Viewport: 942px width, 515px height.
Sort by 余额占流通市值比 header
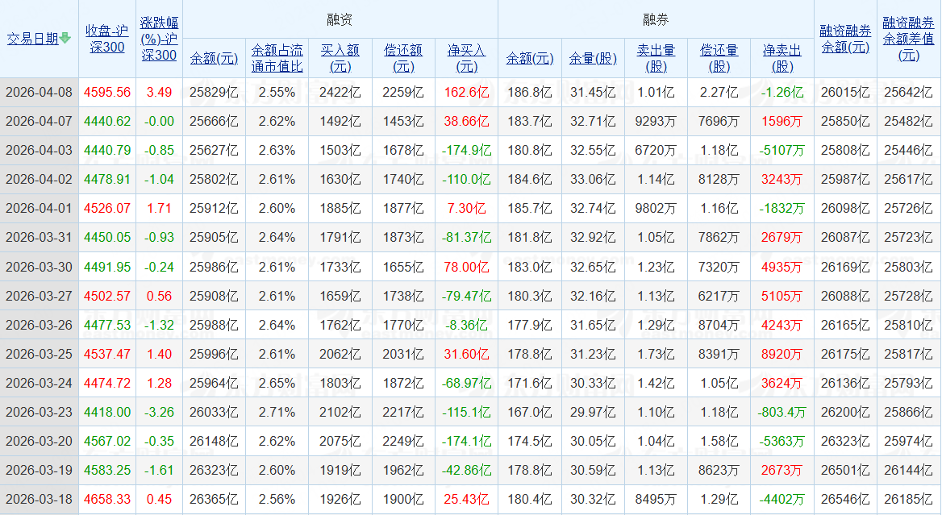click(x=277, y=58)
